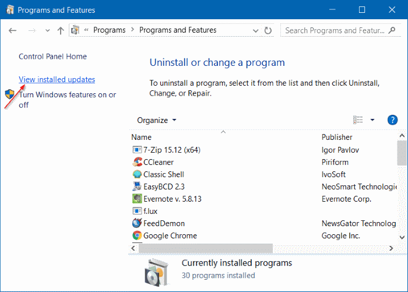This screenshot has width=408, height=292.
Task: Open address bar history dropdown
Action: pos(255,31)
